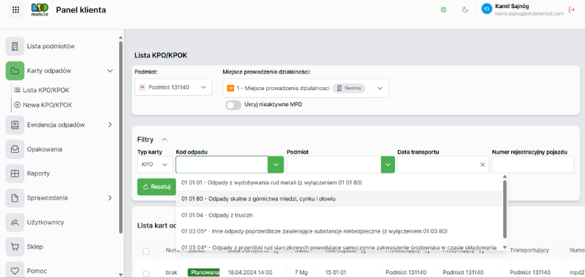Screen dimensions: 585x278
Task: Click the Ewidencja odpadów book icon
Action: 15,125
